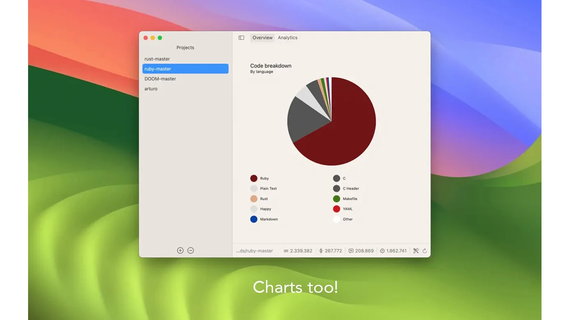This screenshot has height=320, width=570.
Task: Click the "By language" subtitle
Action: point(261,72)
